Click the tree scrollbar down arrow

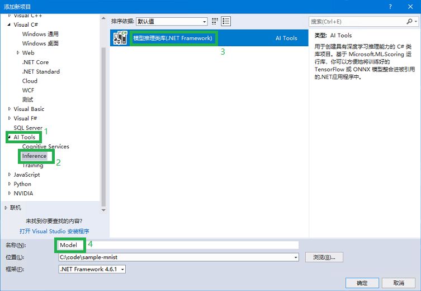click(x=103, y=210)
